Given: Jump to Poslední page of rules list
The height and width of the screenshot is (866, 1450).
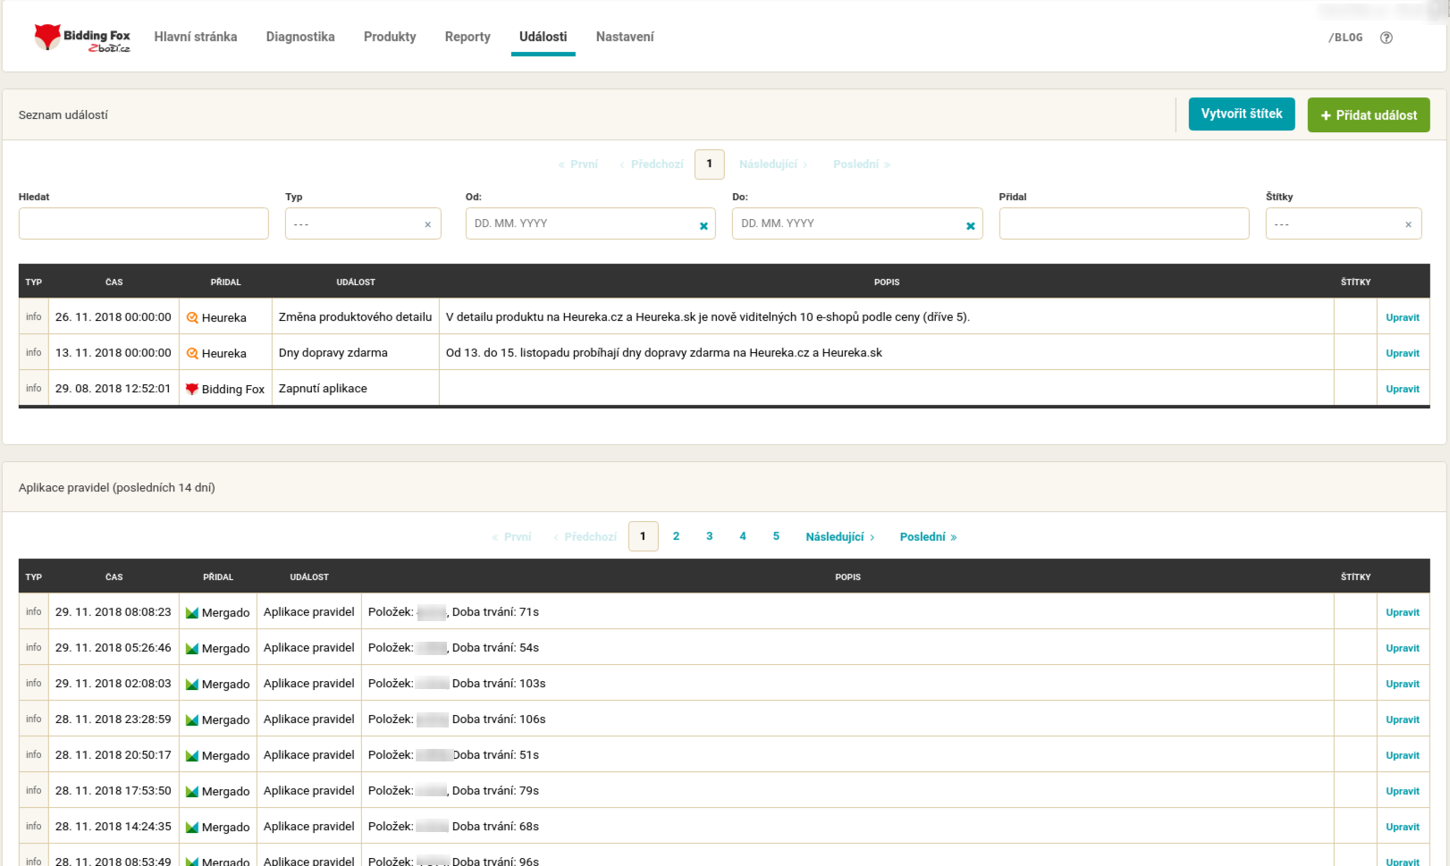Looking at the screenshot, I should (x=927, y=537).
